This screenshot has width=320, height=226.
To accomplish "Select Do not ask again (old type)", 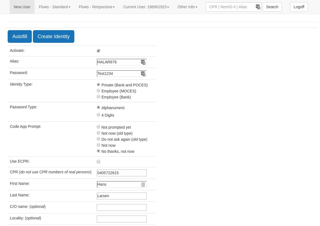I will (x=98, y=139).
